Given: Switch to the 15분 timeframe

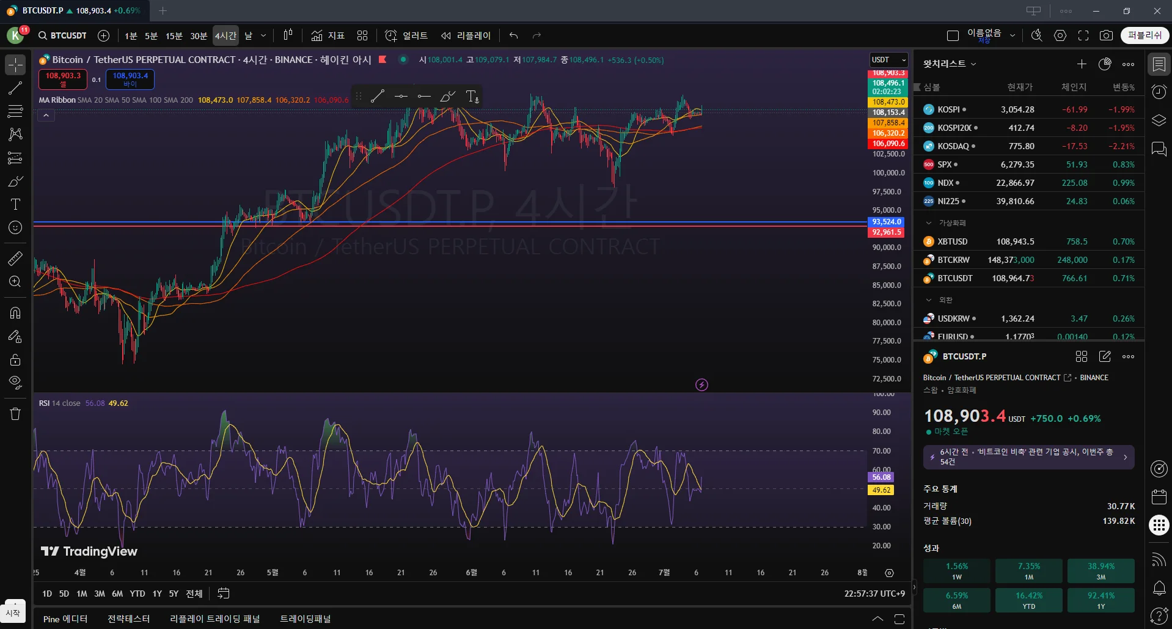Looking at the screenshot, I should point(174,35).
